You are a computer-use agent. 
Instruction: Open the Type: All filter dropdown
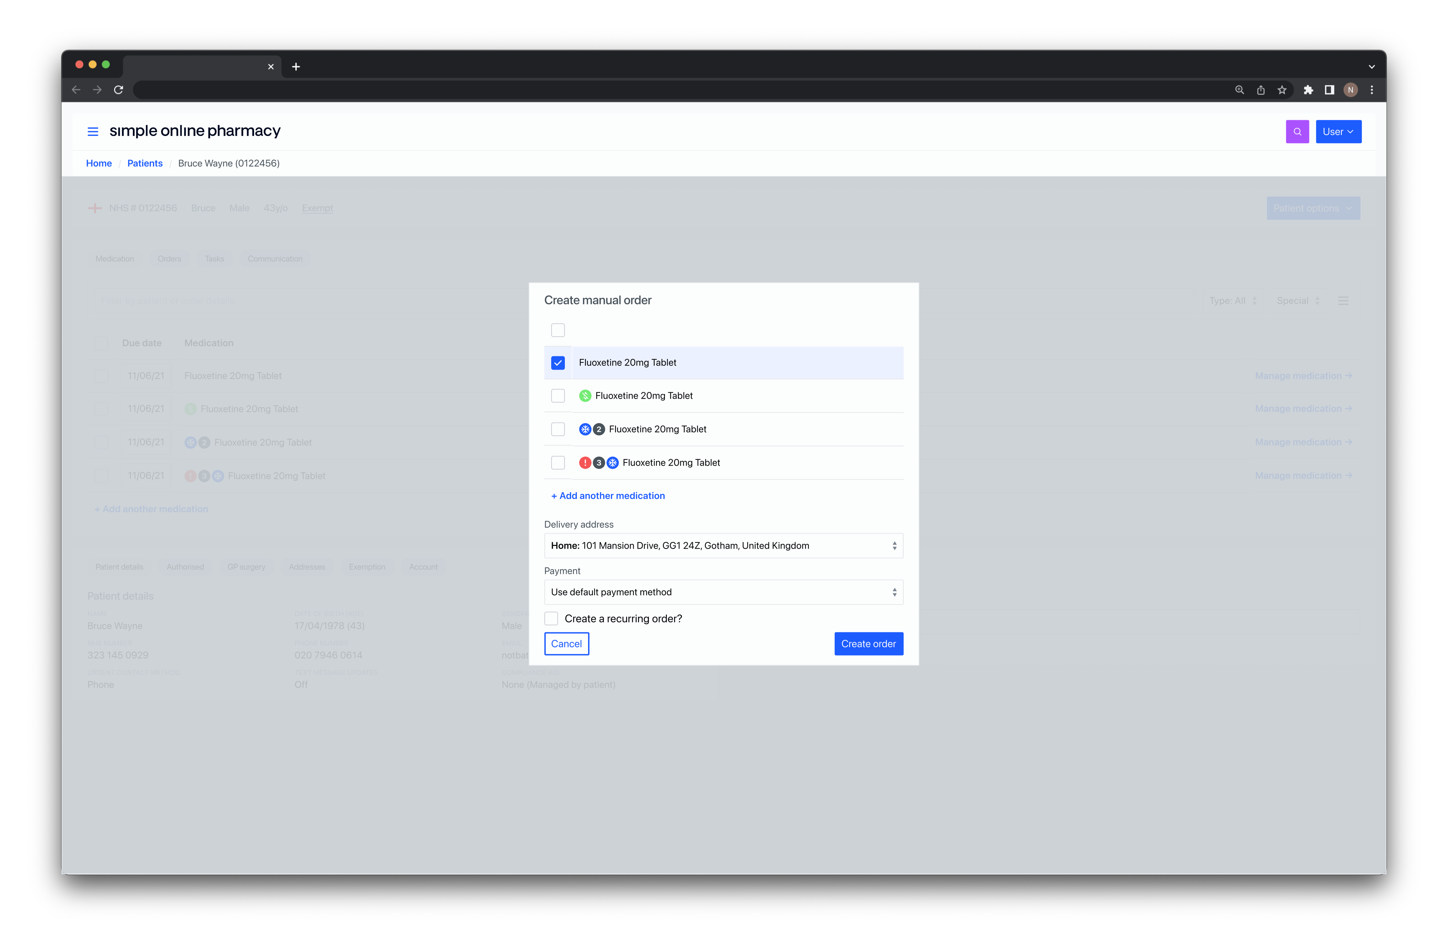click(1233, 301)
